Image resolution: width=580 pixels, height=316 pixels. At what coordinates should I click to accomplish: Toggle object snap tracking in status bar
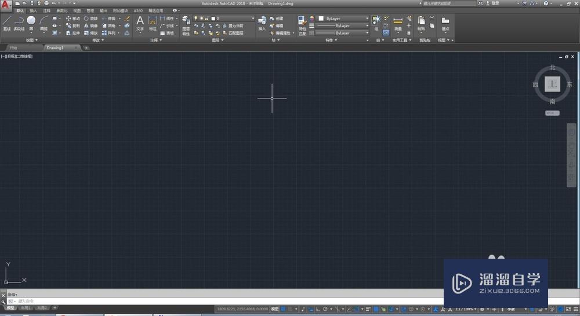[349, 309]
